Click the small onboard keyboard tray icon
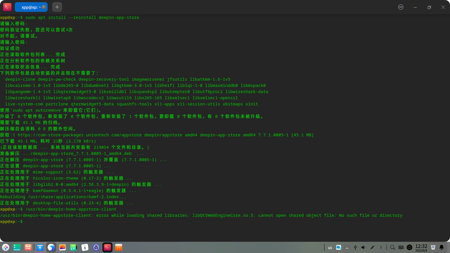This screenshot has width=450, height=253. 347,247
